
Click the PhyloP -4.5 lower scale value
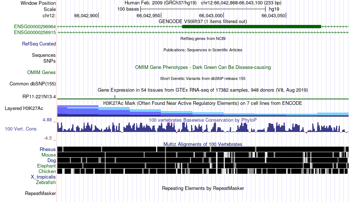tap(48, 138)
